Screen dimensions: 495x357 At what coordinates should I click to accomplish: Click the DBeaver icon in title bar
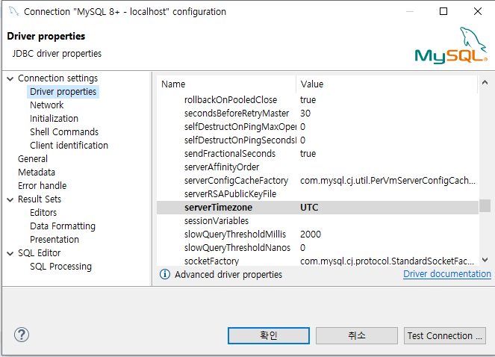tap(13, 12)
